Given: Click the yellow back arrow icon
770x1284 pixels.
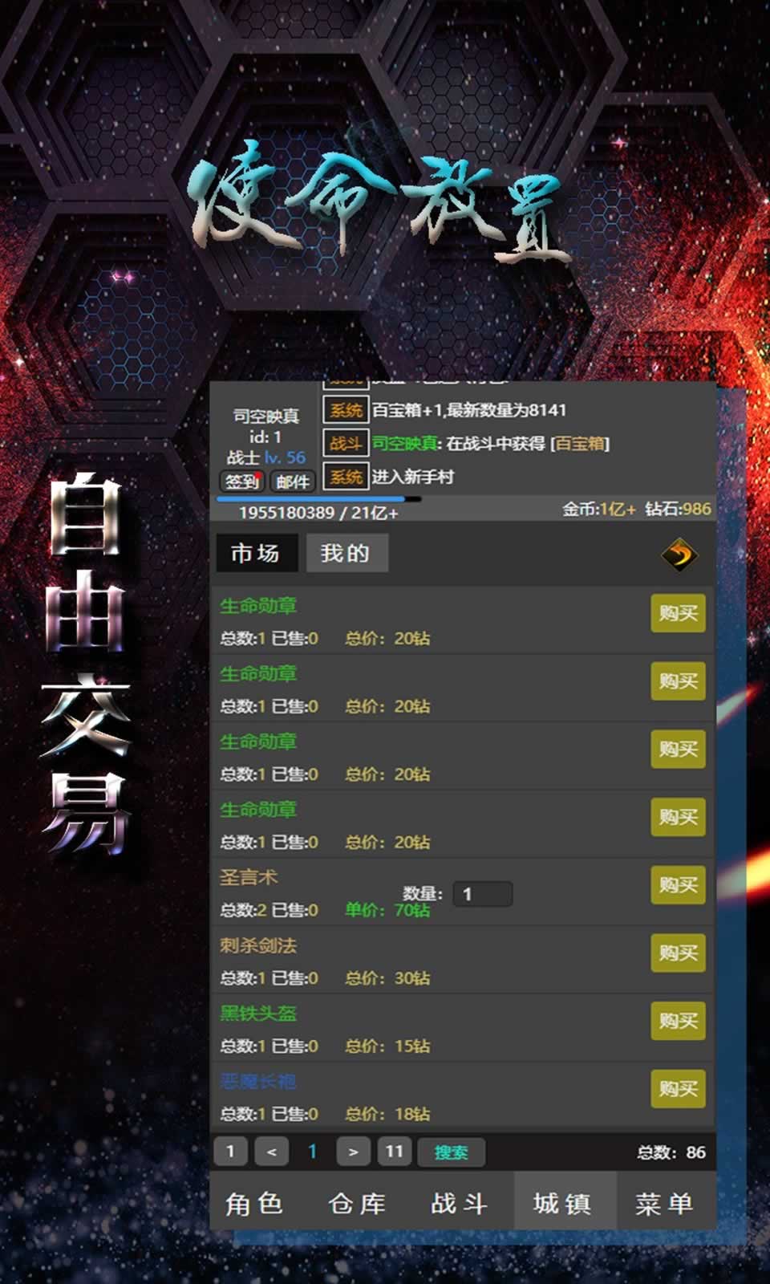Looking at the screenshot, I should coord(679,555).
